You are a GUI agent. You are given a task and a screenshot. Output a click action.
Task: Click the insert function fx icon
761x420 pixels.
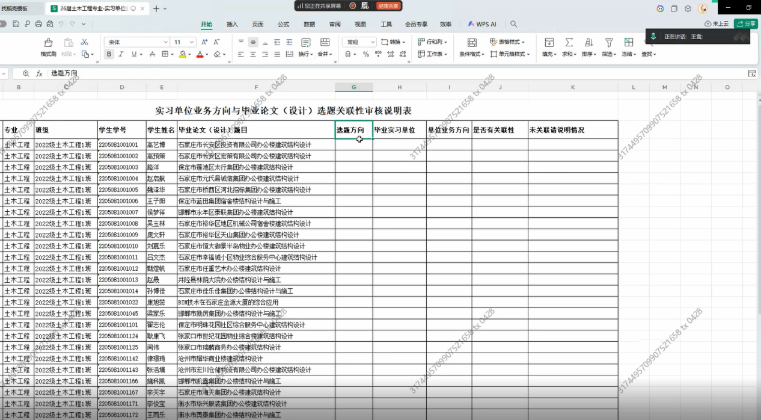(x=39, y=73)
